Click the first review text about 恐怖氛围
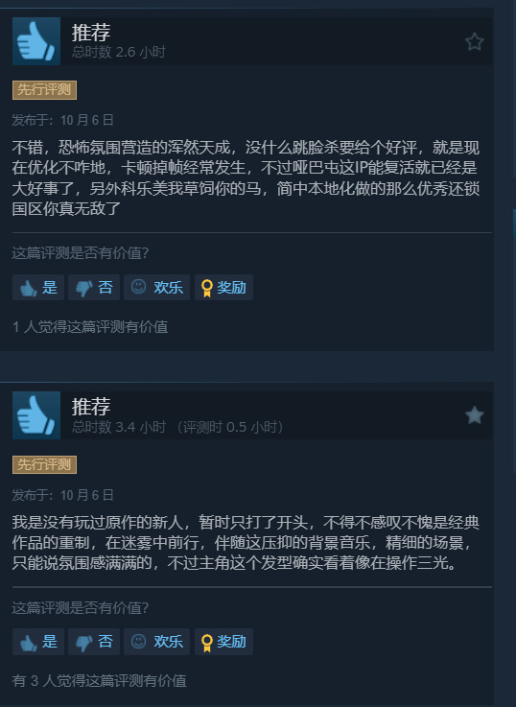Screen dimensions: 516x707 pyautogui.click(x=246, y=177)
